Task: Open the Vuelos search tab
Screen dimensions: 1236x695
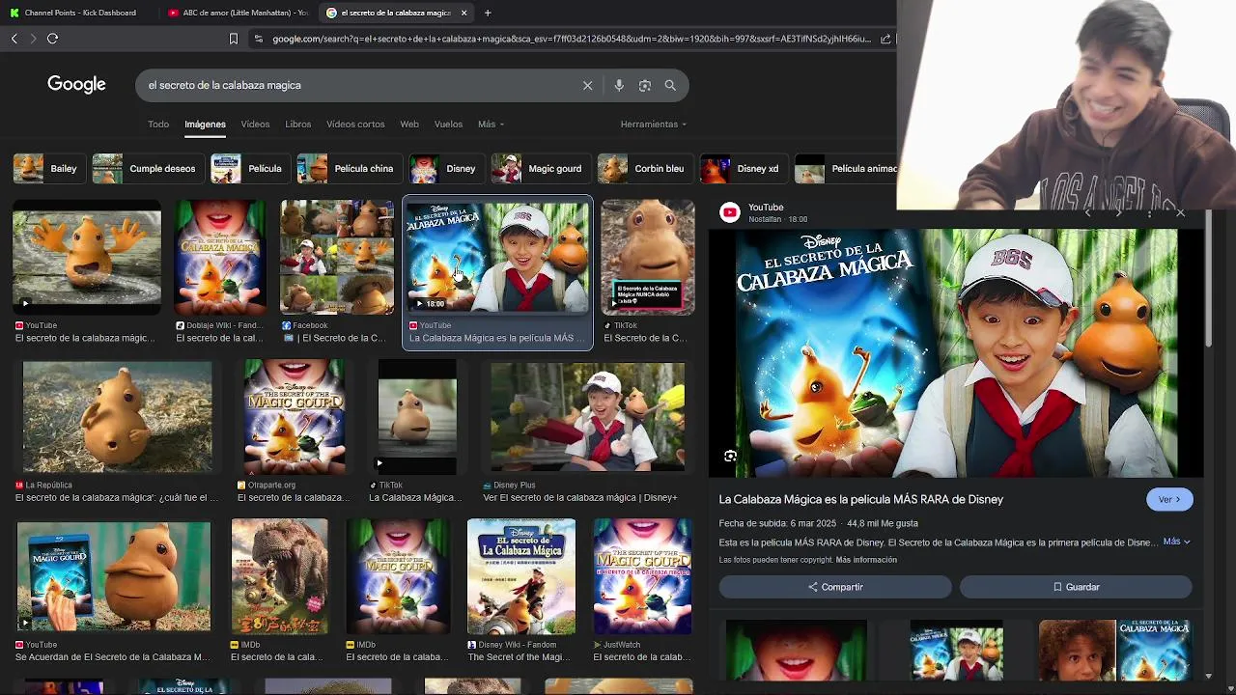Action: [448, 125]
